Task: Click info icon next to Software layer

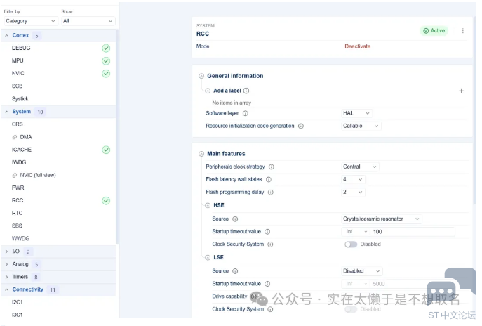Action: point(245,113)
